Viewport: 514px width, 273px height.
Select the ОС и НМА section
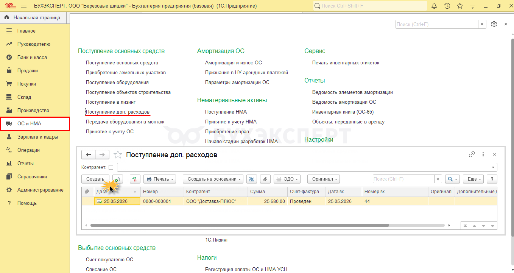pyautogui.click(x=35, y=124)
